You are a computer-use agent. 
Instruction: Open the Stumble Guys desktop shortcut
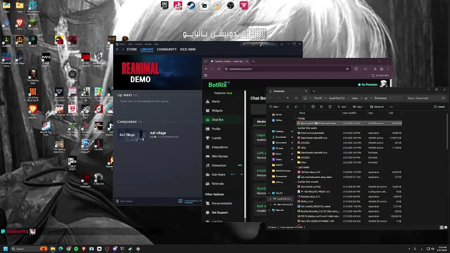[x=99, y=93]
